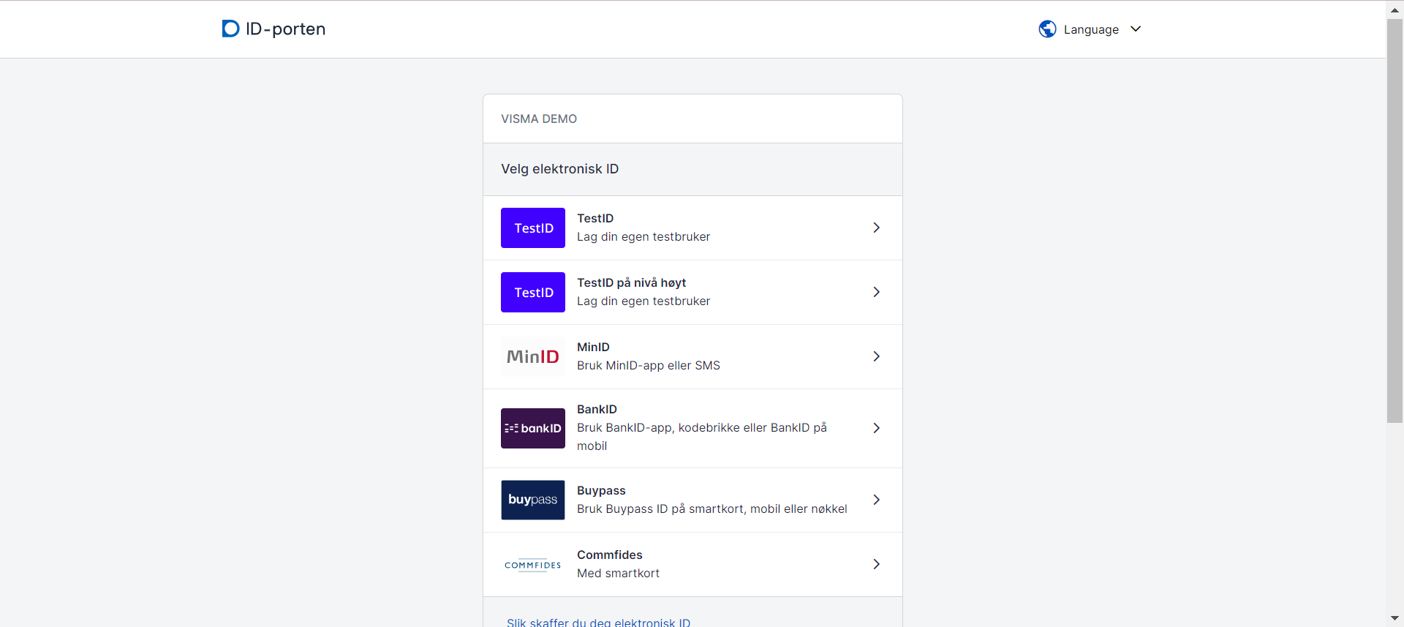Viewport: 1404px width, 627px height.
Task: Select chevron on the BankID row
Action: click(876, 428)
